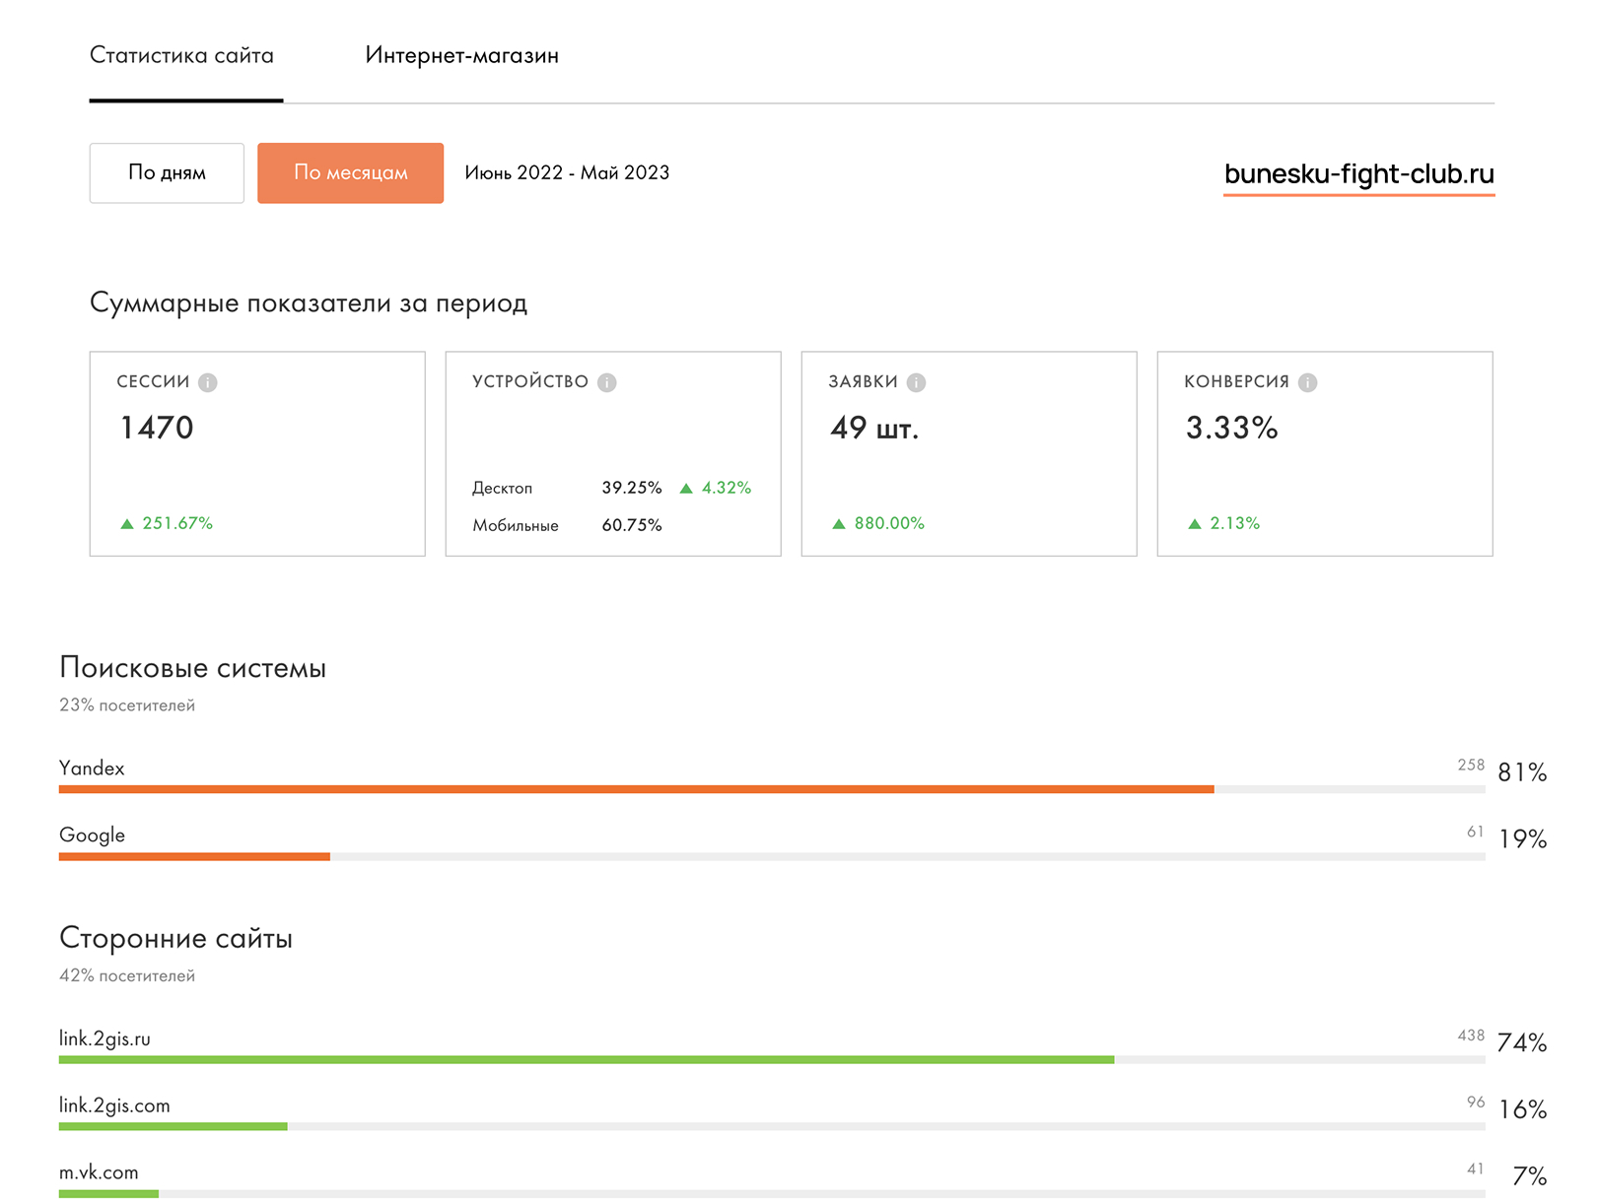Click the green arrow beside 4.32% desktop change
The width and height of the screenshot is (1597, 1204).
tap(686, 489)
